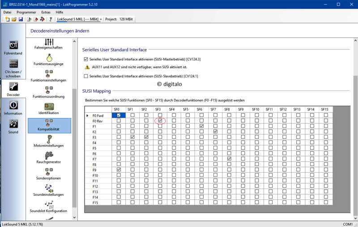Image resolution: width=358 pixels, height=227 pixels.
Task: Uncheck F3 SF1 mapping checkbox
Action: click(x=132, y=137)
